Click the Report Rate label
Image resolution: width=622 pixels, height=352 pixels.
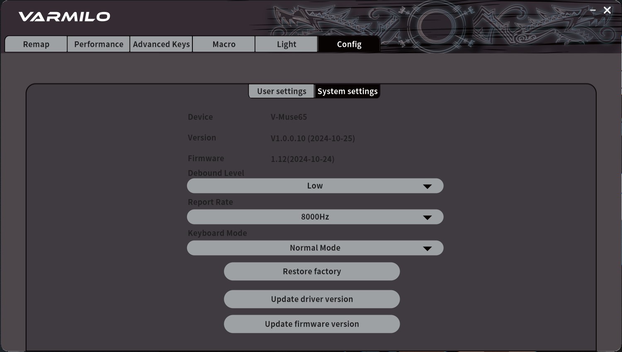[210, 202]
